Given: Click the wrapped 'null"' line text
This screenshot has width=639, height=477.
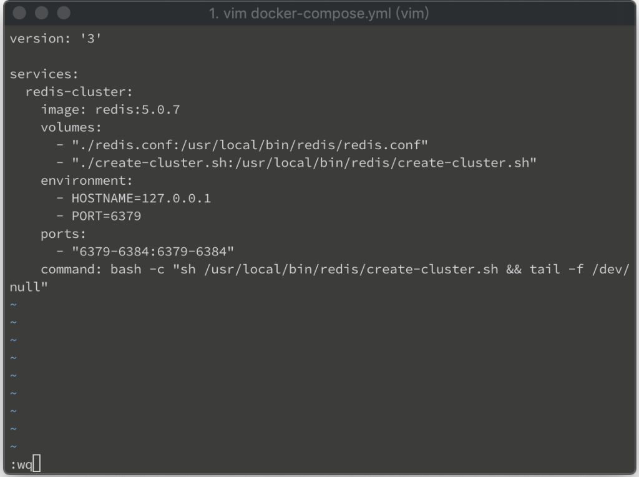Looking at the screenshot, I should 29,287.
